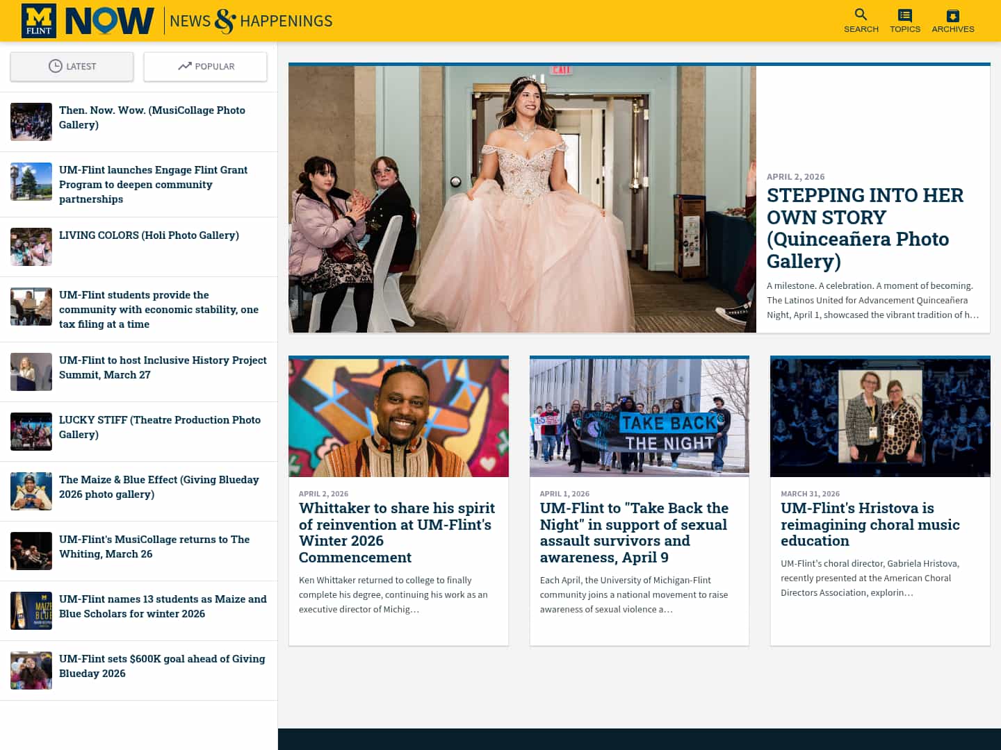Select the Take Back the Night article image
Image resolution: width=1001 pixels, height=750 pixels.
(639, 417)
